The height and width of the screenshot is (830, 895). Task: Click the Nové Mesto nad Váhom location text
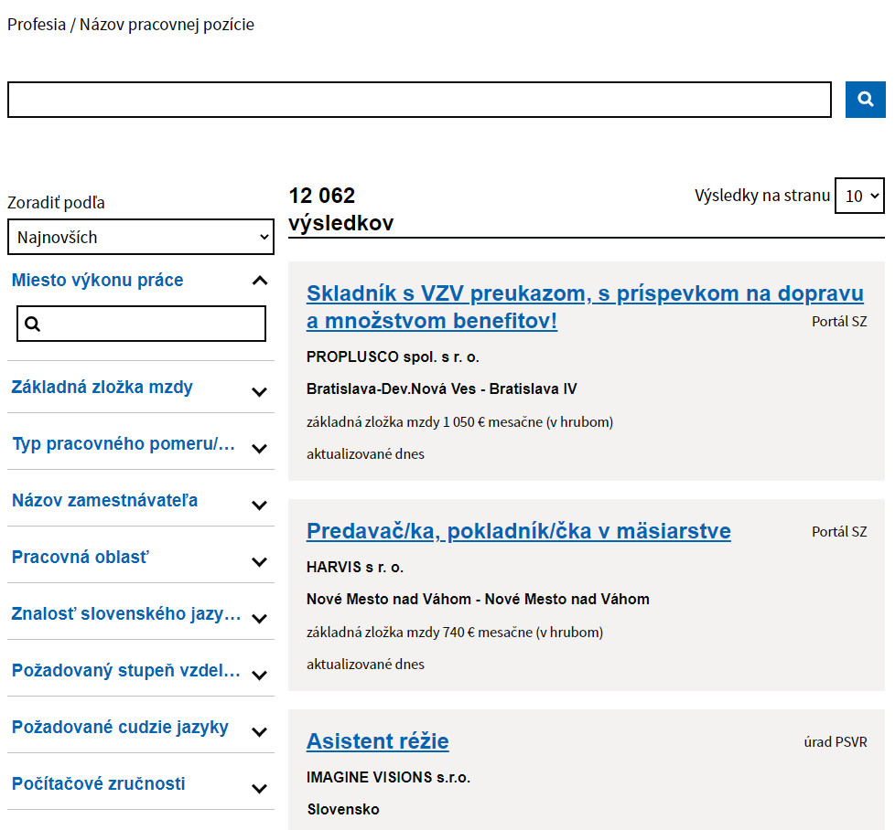[478, 599]
